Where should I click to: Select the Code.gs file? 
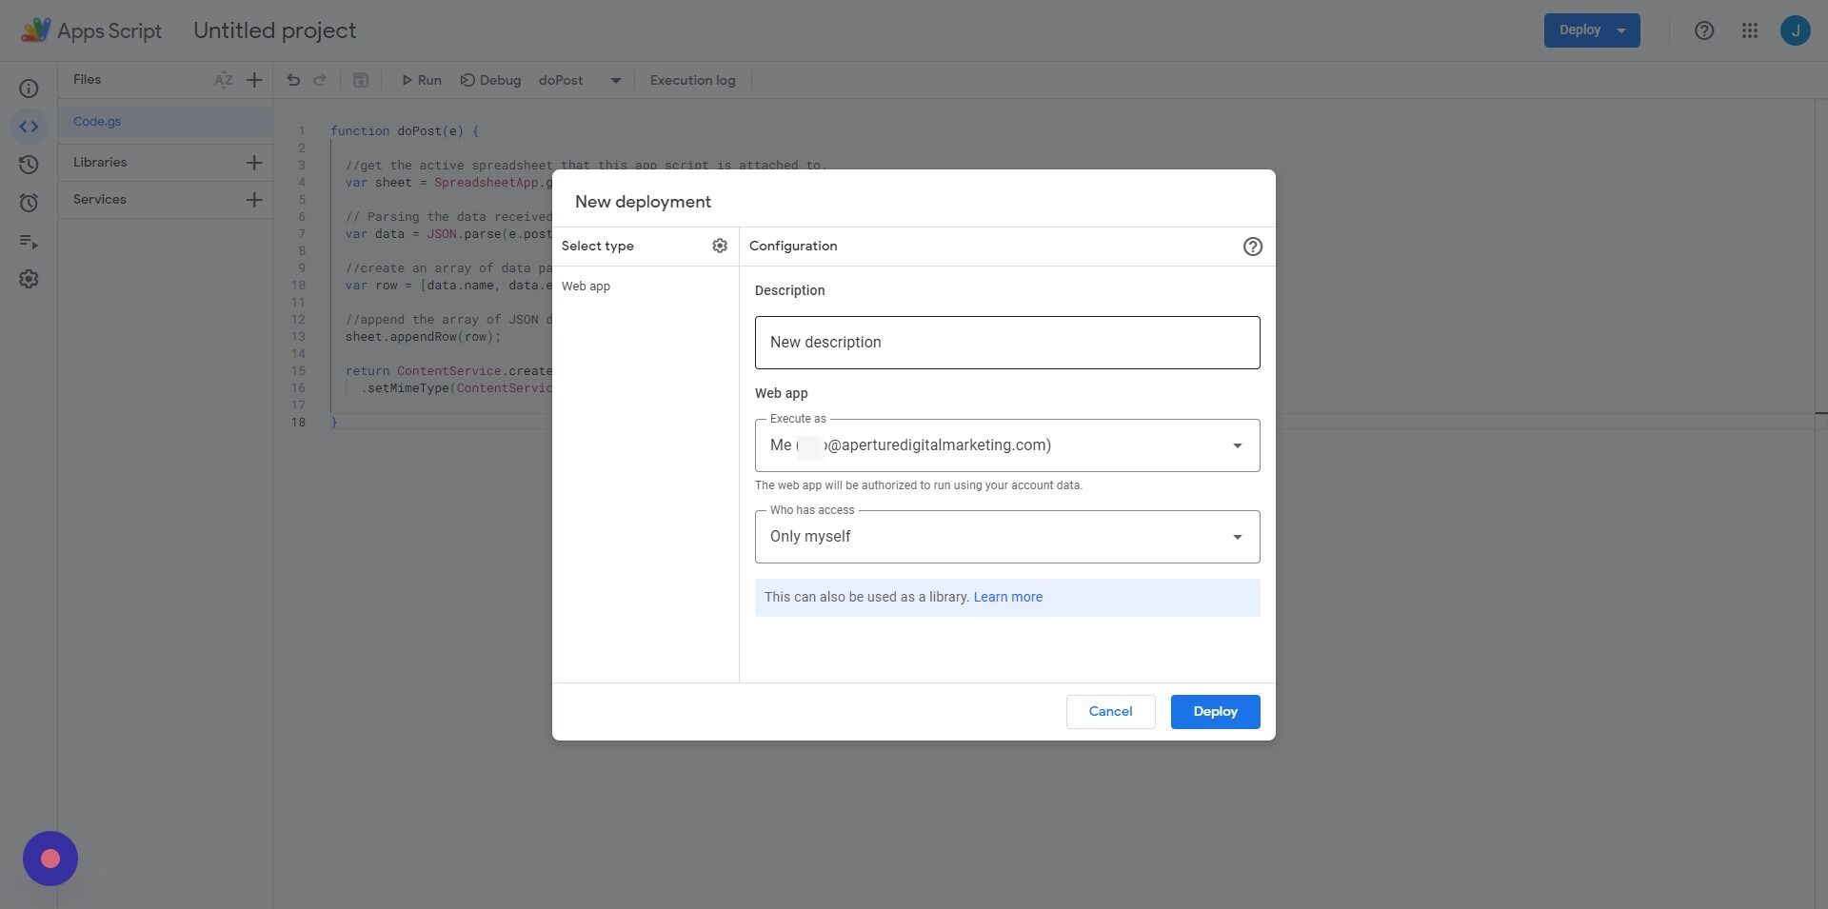96,121
